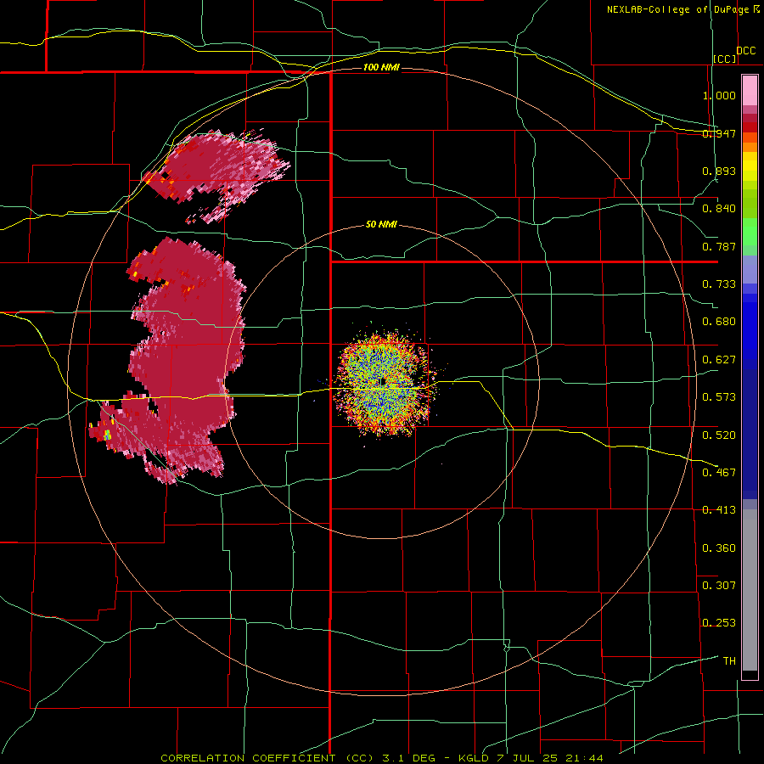Select the 0.787 scale value
Image resolution: width=764 pixels, height=764 pixels.
[x=719, y=246]
